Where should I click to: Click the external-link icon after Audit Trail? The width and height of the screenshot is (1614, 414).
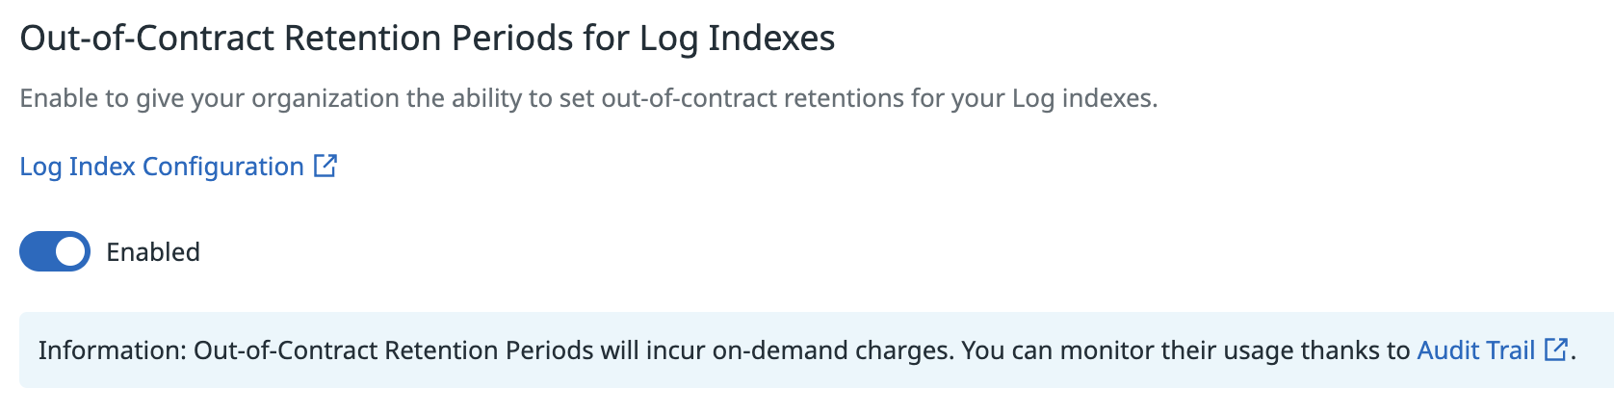1555,349
